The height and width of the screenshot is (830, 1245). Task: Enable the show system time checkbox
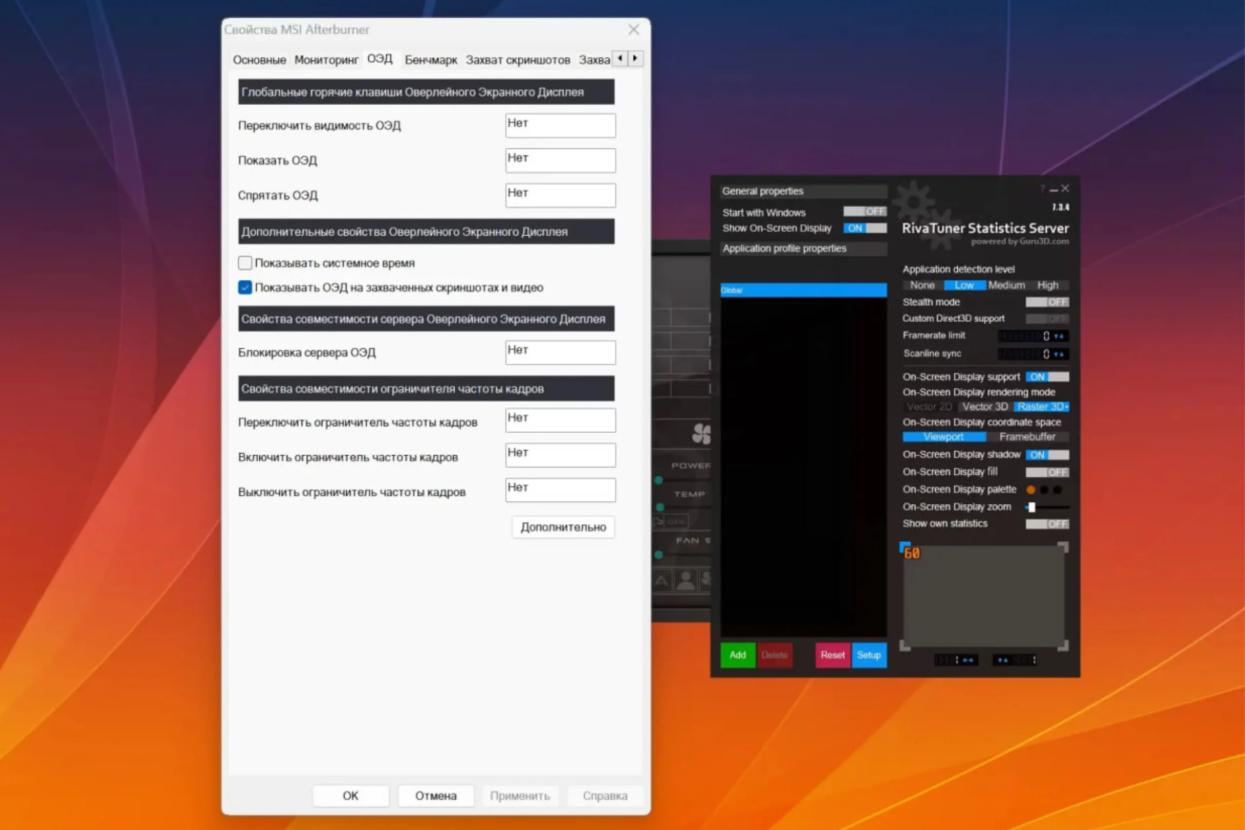click(245, 263)
